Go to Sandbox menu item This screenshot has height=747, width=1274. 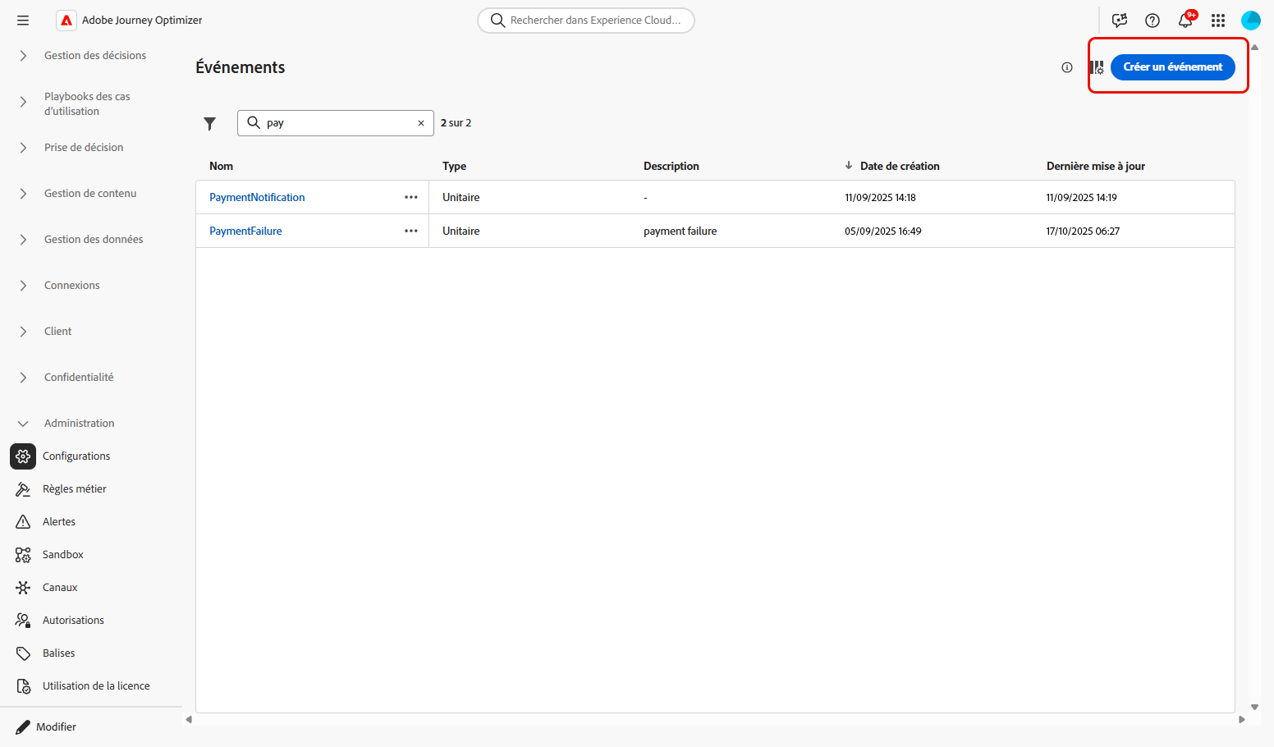pos(63,555)
